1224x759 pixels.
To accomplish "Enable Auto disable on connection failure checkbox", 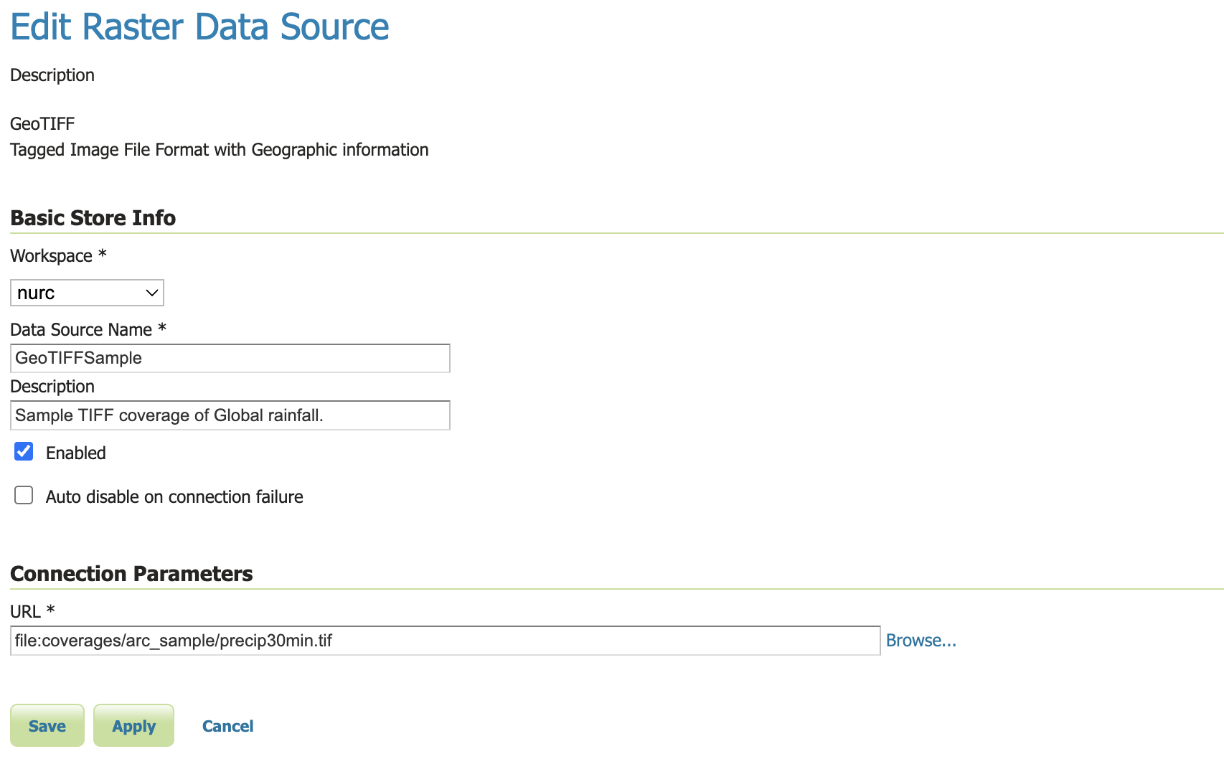I will pos(24,496).
